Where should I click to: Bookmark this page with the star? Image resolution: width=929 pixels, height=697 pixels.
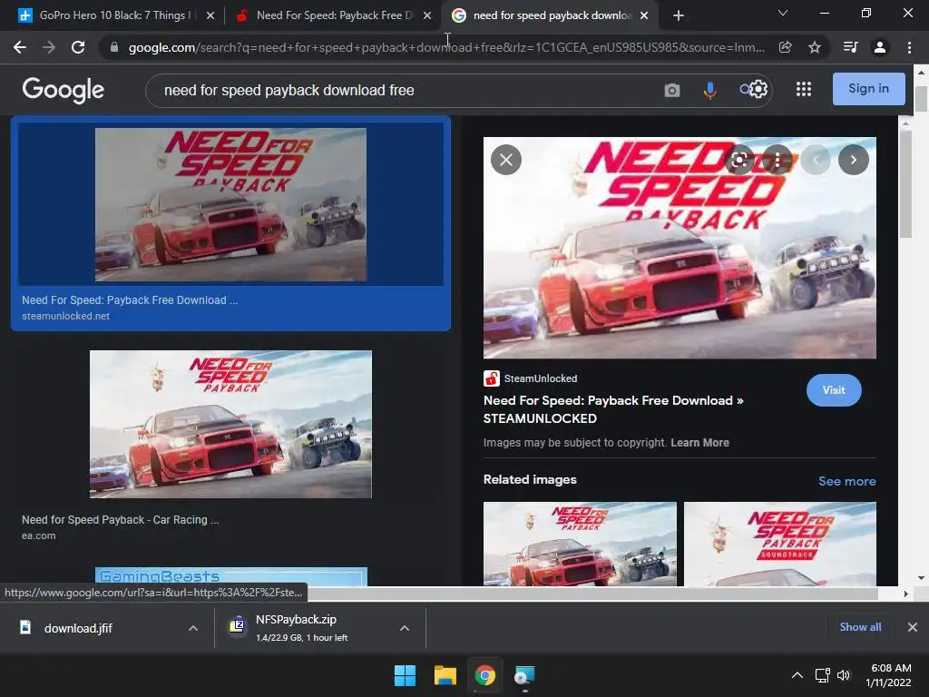click(815, 47)
